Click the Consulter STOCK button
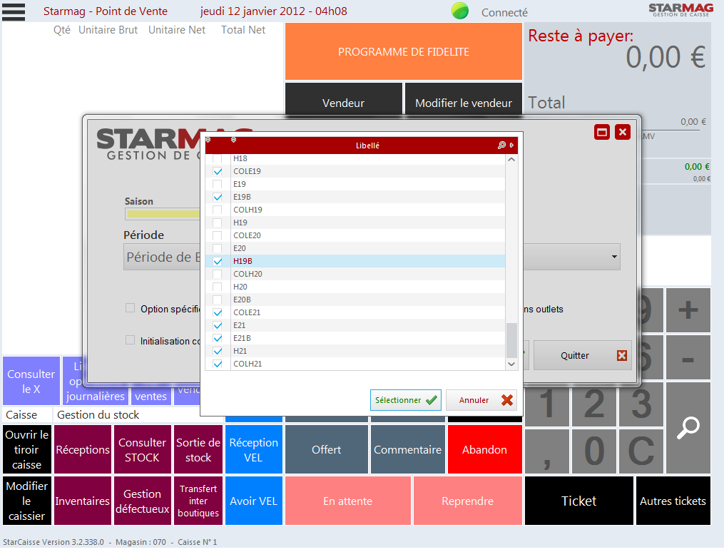This screenshot has height=552, width=724. click(x=142, y=449)
